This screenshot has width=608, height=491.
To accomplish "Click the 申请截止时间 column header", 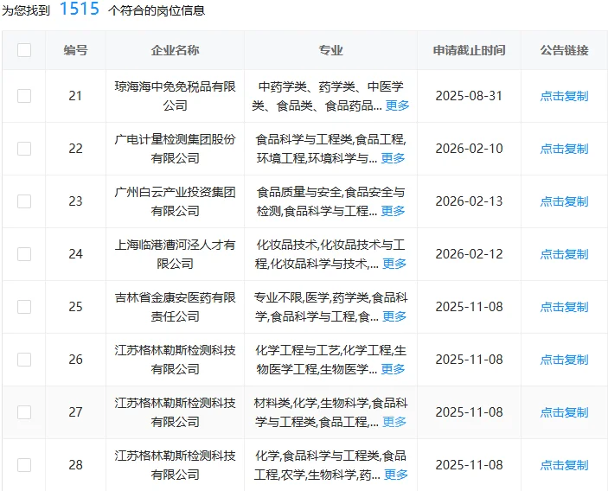I will (469, 50).
